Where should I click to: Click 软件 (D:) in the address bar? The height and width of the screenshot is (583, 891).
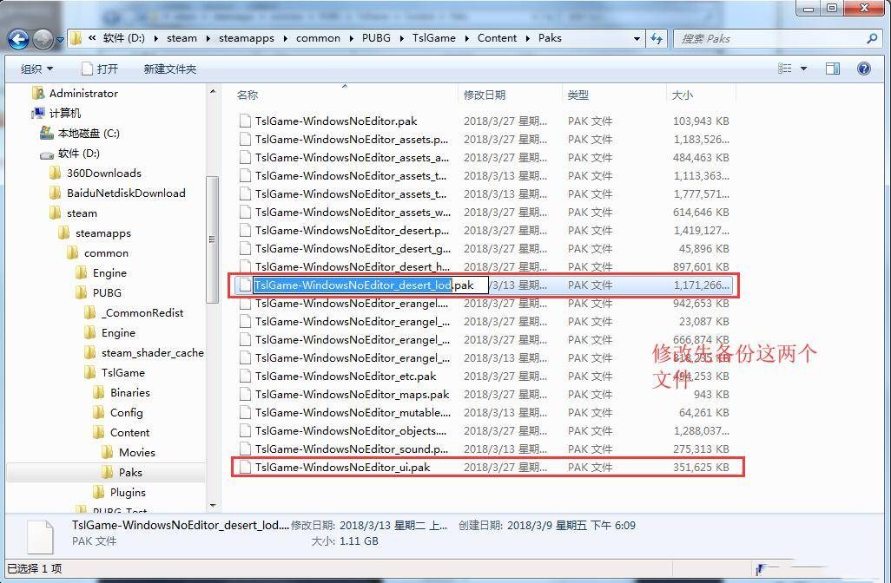coord(124,38)
